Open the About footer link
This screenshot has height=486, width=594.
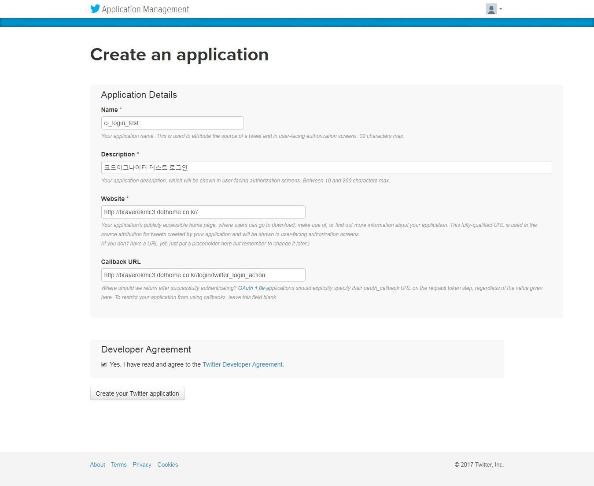click(98, 464)
